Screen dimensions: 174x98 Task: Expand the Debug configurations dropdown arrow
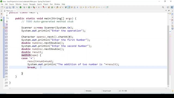pyautogui.click(x=26, y=7)
